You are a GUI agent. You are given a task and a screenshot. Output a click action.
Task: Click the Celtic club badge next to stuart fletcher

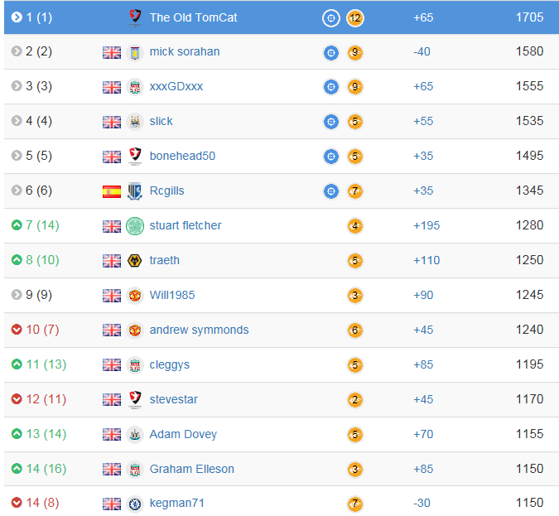coord(135,226)
